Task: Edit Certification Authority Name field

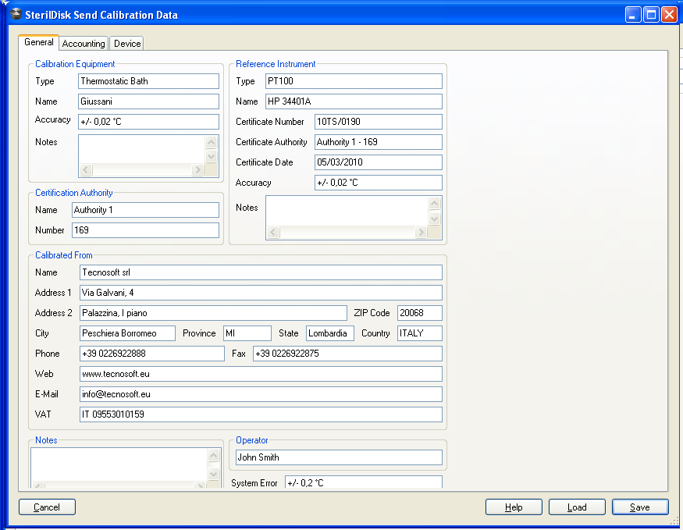Action: pyautogui.click(x=145, y=210)
